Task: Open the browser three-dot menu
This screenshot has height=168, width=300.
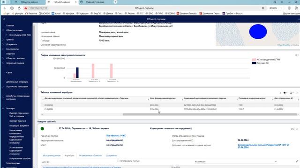Action: [x=281, y=8]
